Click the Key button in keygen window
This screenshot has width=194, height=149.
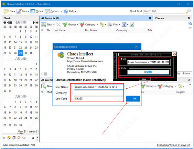(144, 79)
